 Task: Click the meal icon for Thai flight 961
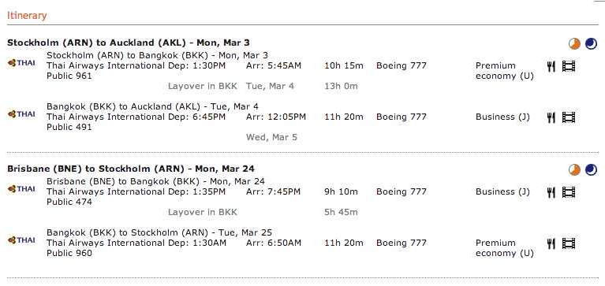(x=551, y=66)
